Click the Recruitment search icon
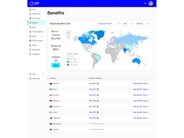This screenshot has height=138, width=184. pyautogui.click(x=30, y=50)
